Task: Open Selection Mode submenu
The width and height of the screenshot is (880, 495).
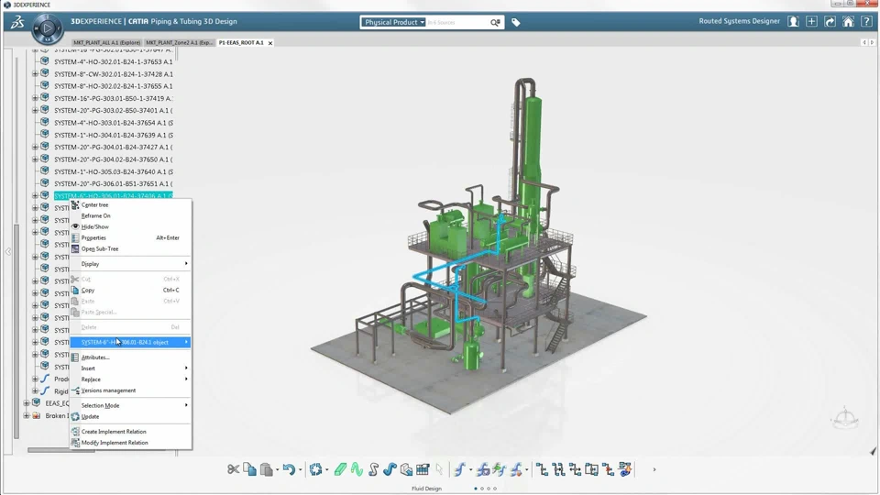Action: click(130, 405)
